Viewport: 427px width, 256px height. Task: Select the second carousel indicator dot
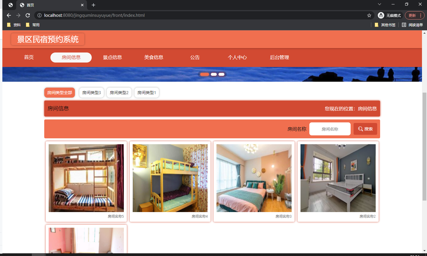(x=214, y=74)
